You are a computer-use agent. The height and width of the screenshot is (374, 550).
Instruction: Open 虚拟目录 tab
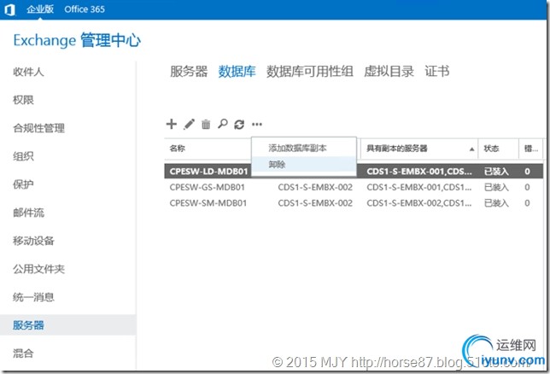389,71
